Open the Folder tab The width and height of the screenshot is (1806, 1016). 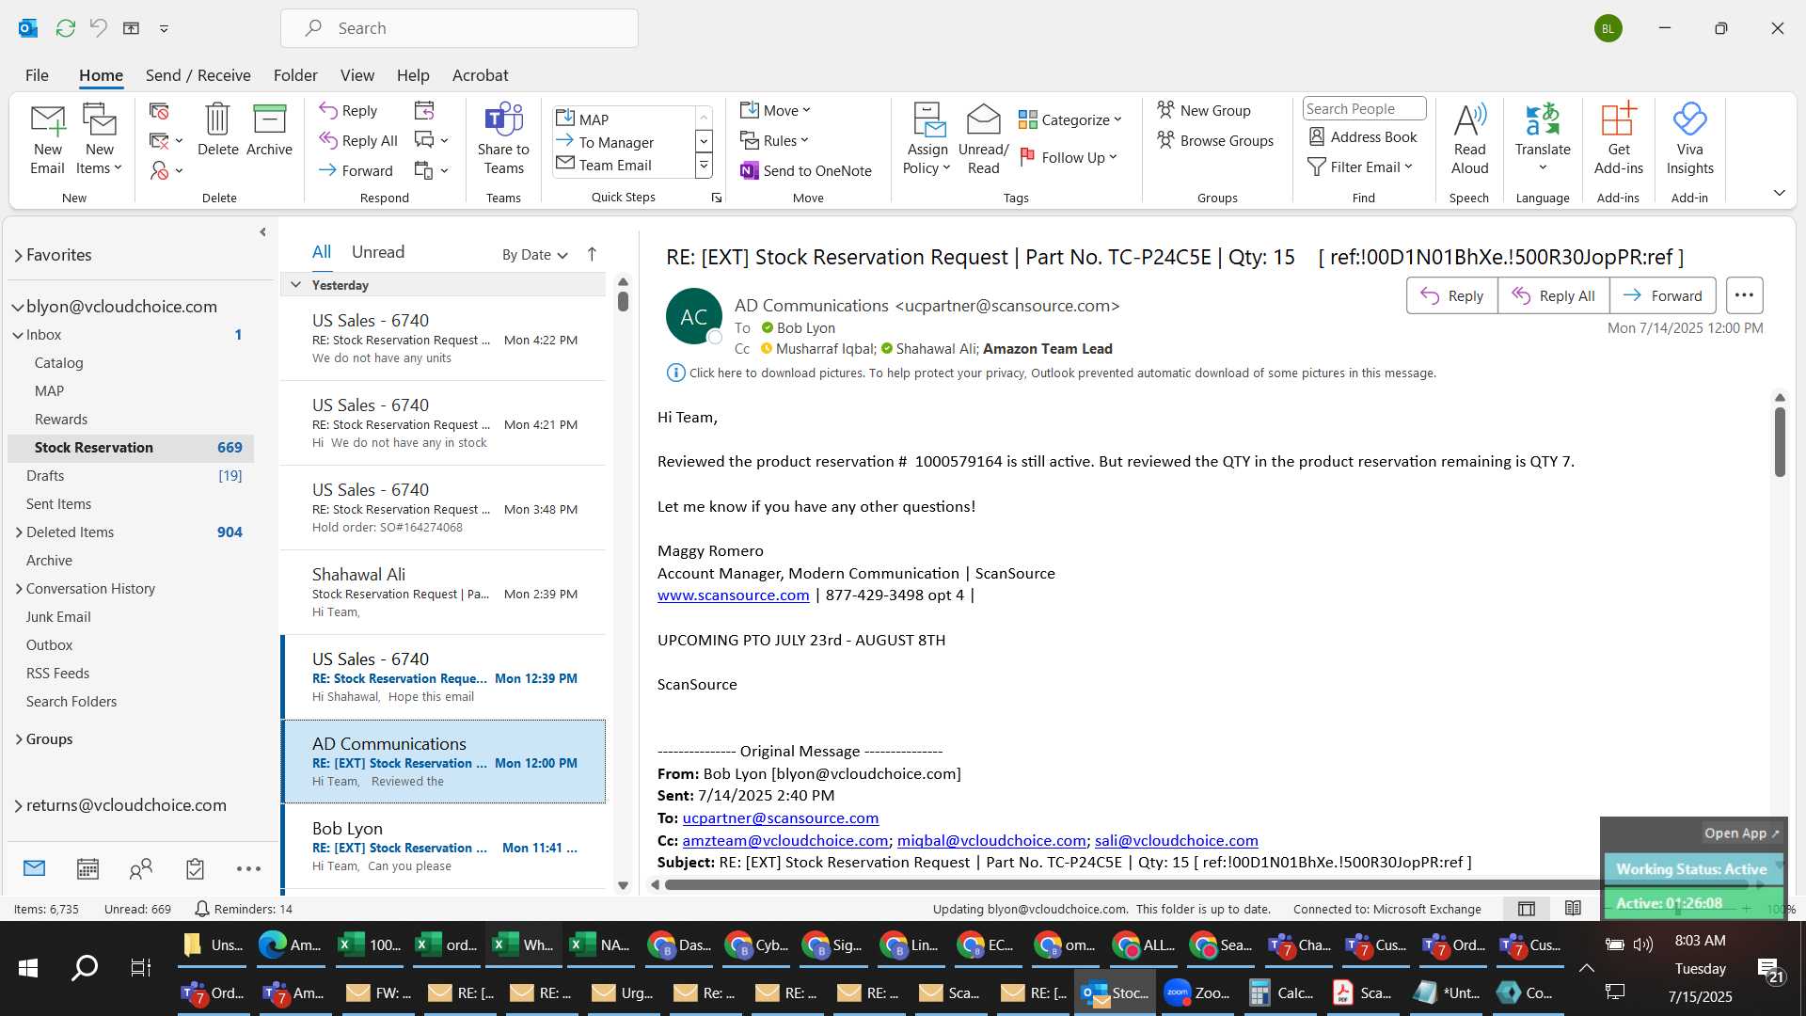coord(295,75)
